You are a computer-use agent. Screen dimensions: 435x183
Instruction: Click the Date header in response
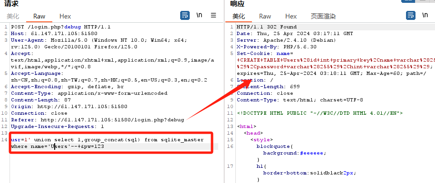point(295,34)
